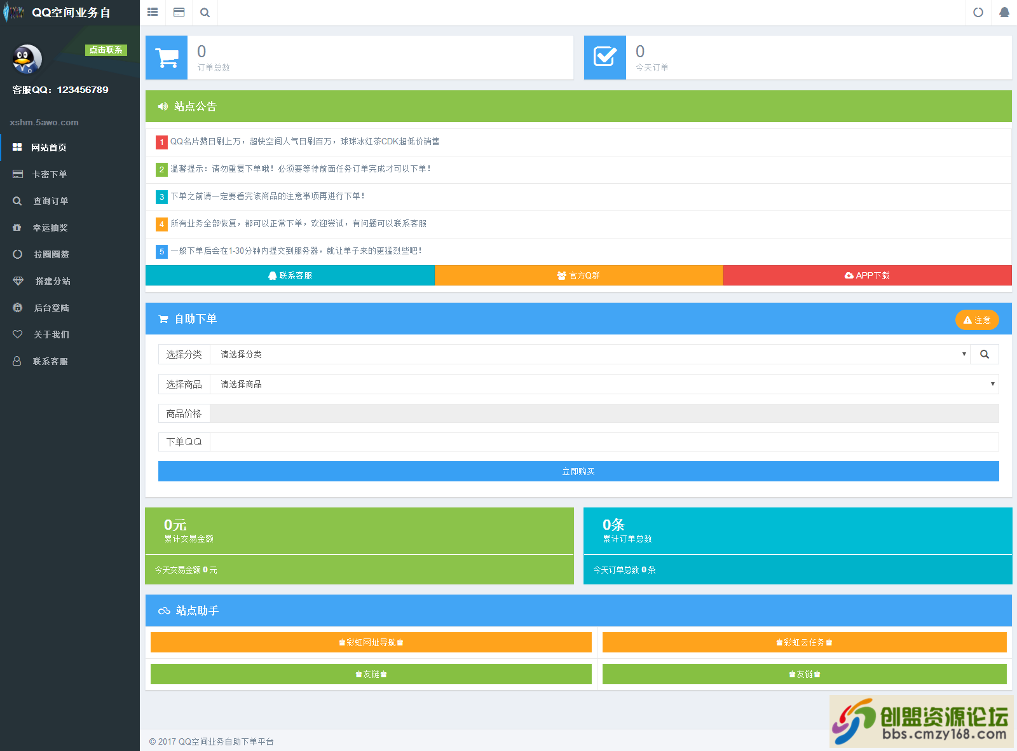Click the 联系客服 person icon in sidebar
The image size is (1017, 751).
pyautogui.click(x=17, y=361)
